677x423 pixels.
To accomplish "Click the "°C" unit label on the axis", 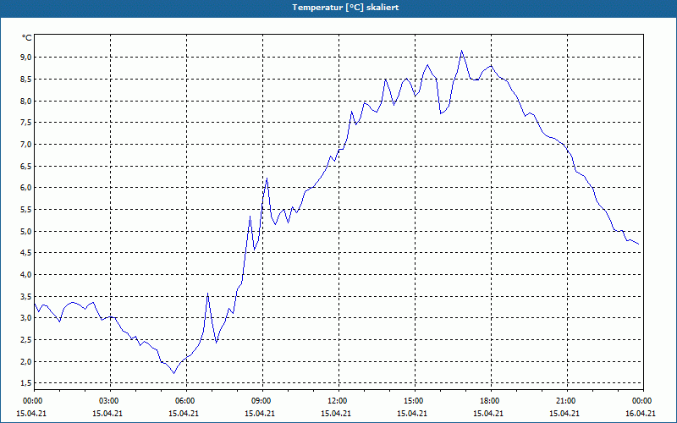I will coord(27,38).
